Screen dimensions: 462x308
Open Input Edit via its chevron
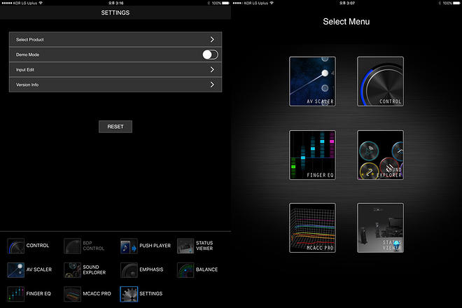(212, 70)
